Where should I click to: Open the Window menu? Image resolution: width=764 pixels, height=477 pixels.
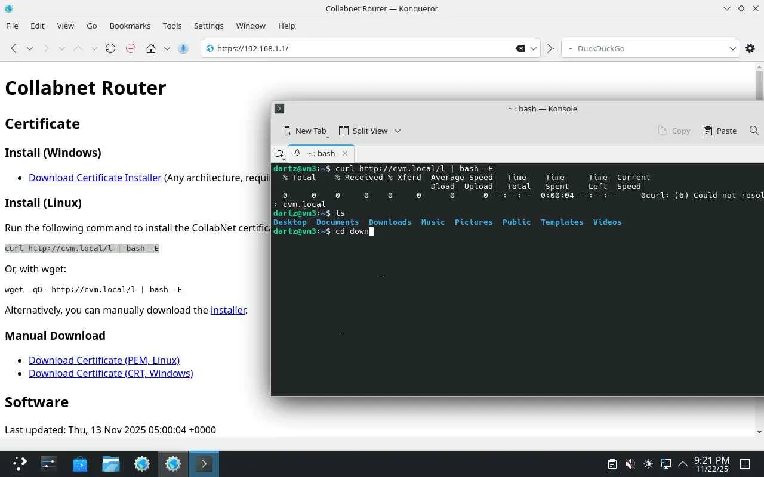click(x=251, y=26)
